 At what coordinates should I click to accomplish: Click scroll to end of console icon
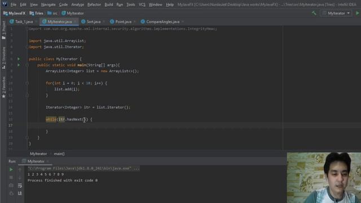click(x=20, y=193)
